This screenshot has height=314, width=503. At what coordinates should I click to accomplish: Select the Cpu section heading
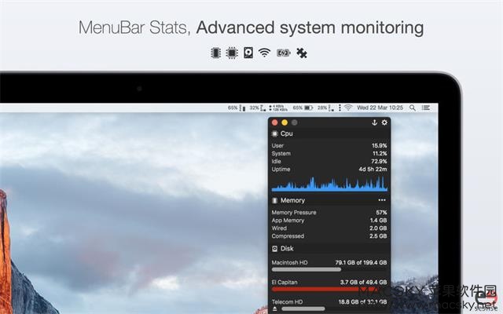pyautogui.click(x=286, y=133)
